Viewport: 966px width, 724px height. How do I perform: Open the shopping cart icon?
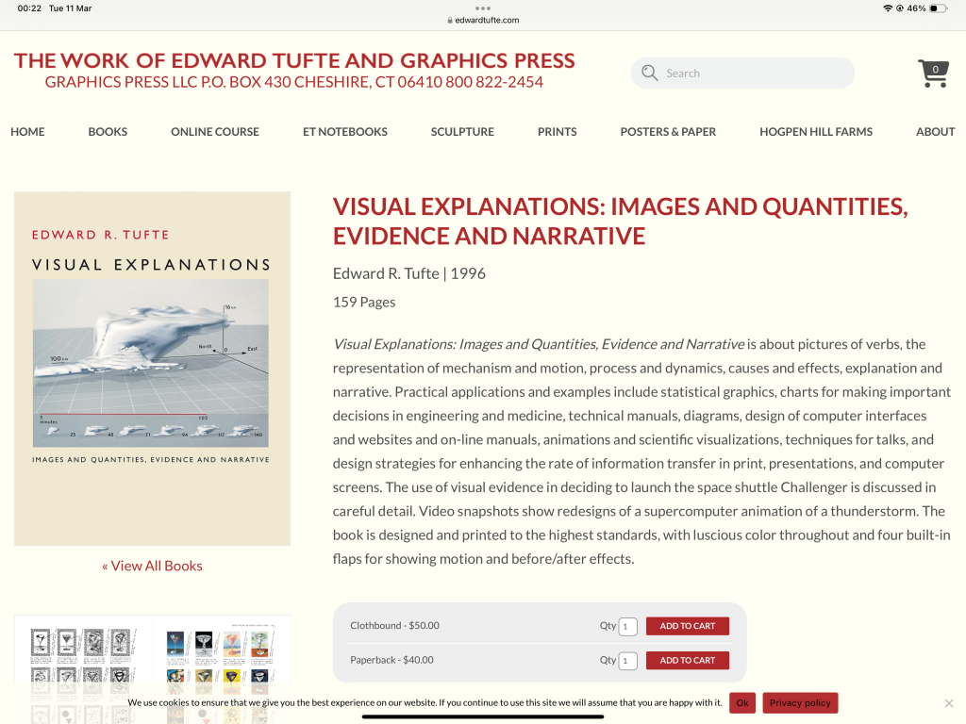933,74
